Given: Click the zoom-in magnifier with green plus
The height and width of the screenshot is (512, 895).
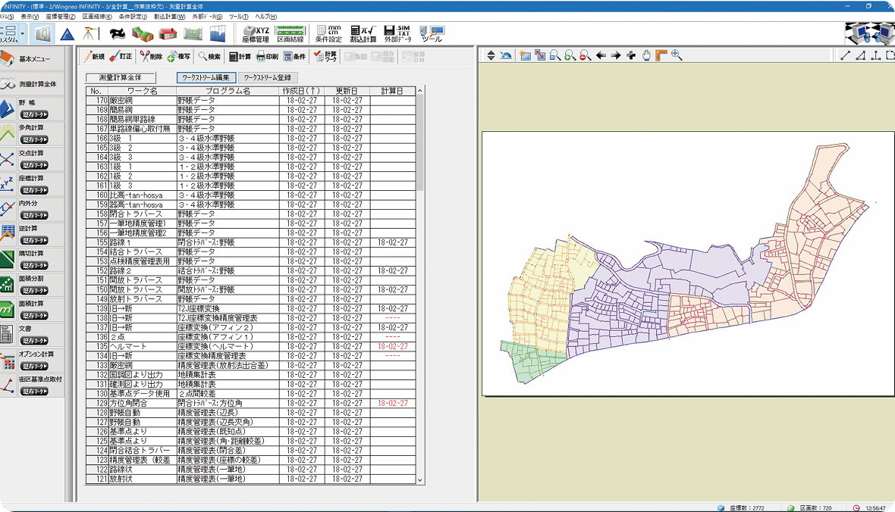Looking at the screenshot, I should point(570,55).
